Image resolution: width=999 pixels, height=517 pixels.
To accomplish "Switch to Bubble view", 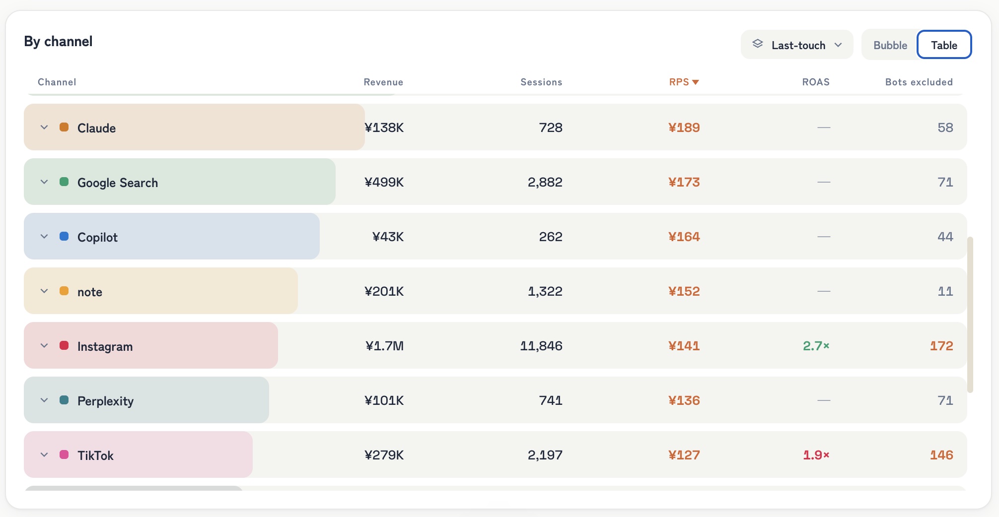I will click(x=890, y=45).
